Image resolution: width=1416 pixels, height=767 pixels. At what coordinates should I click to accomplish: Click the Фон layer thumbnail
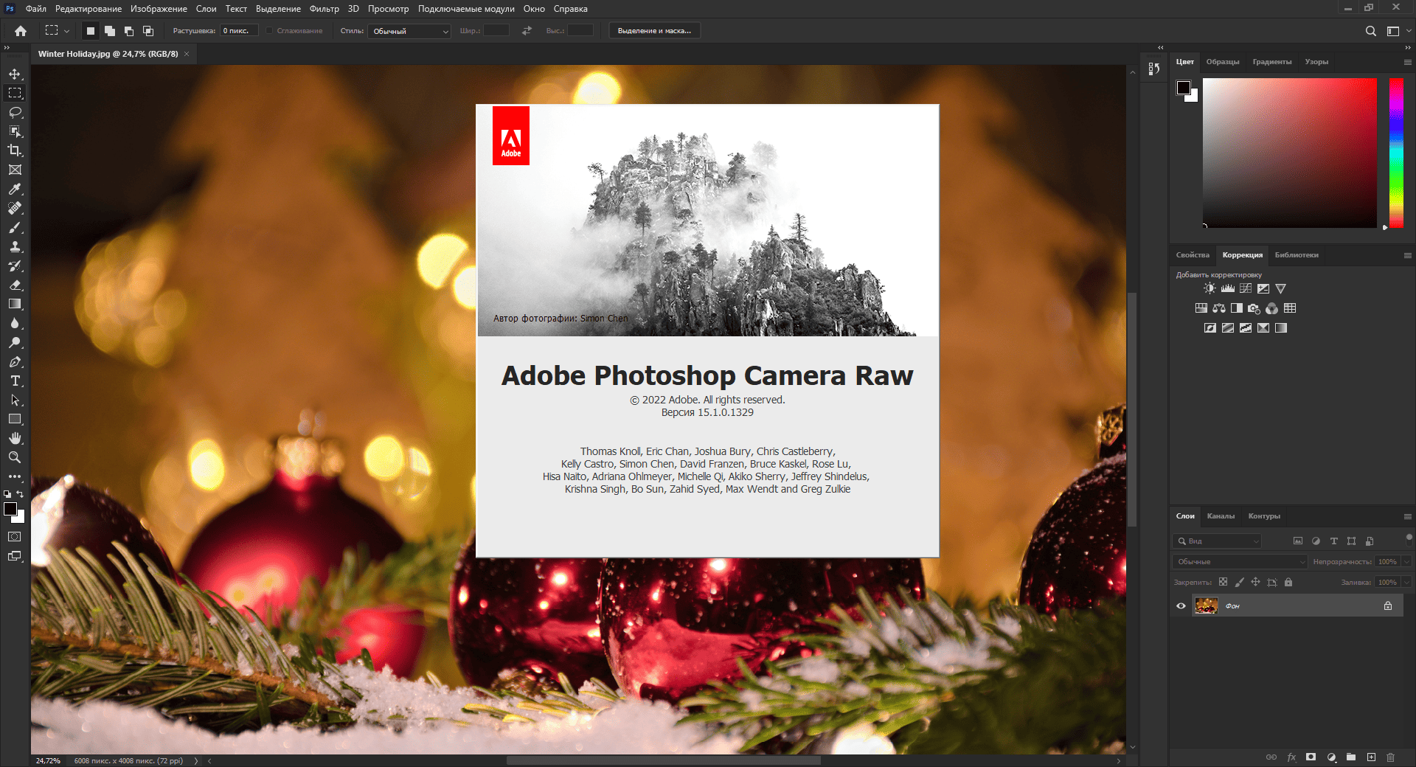[1206, 606]
